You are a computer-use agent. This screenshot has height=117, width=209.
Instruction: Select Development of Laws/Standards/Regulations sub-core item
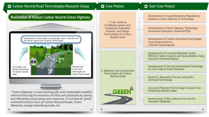(x=174, y=17)
